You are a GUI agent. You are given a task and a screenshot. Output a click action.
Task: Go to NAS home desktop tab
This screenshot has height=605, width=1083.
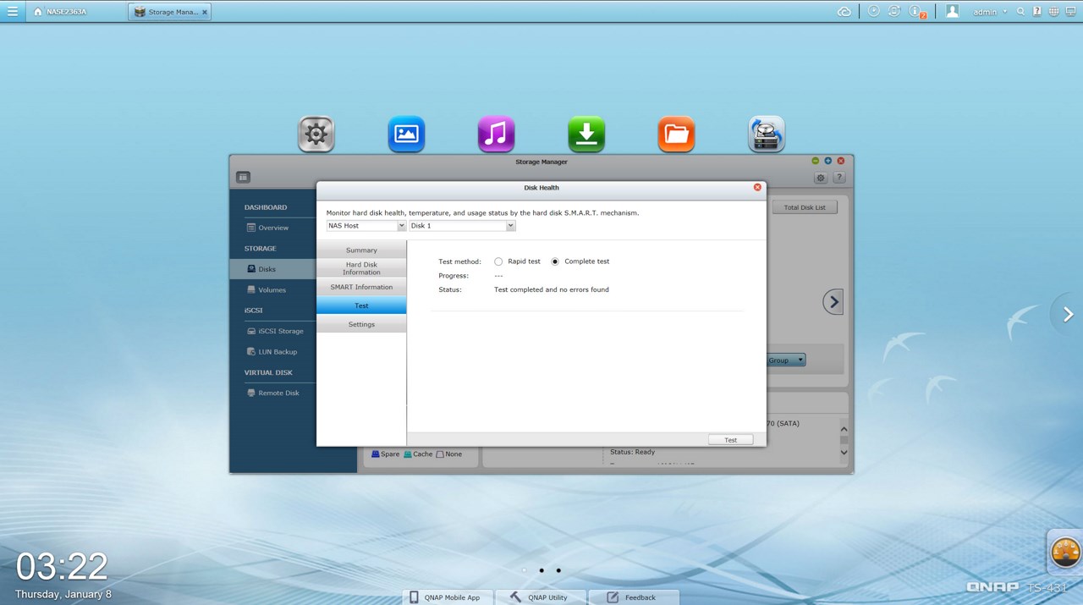point(60,12)
